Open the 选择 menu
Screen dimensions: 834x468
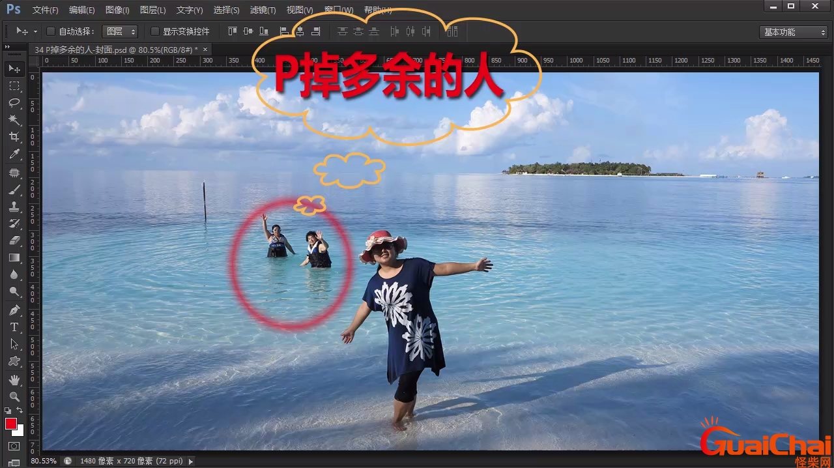click(x=226, y=10)
